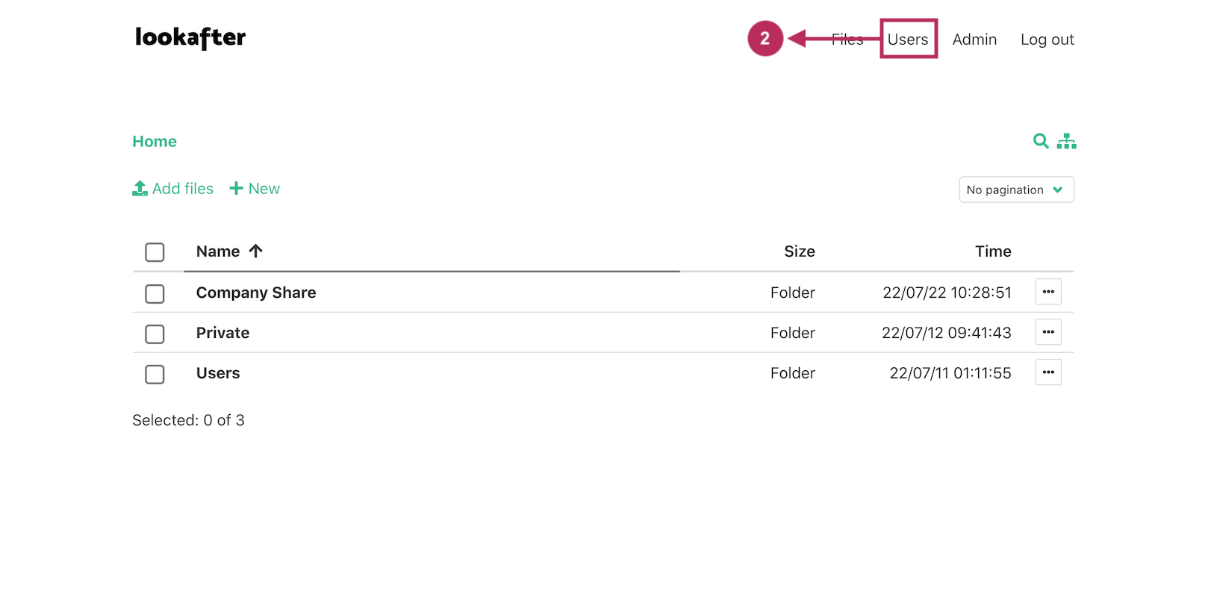Open the Company Share folder
Image resolution: width=1208 pixels, height=597 pixels.
(256, 293)
